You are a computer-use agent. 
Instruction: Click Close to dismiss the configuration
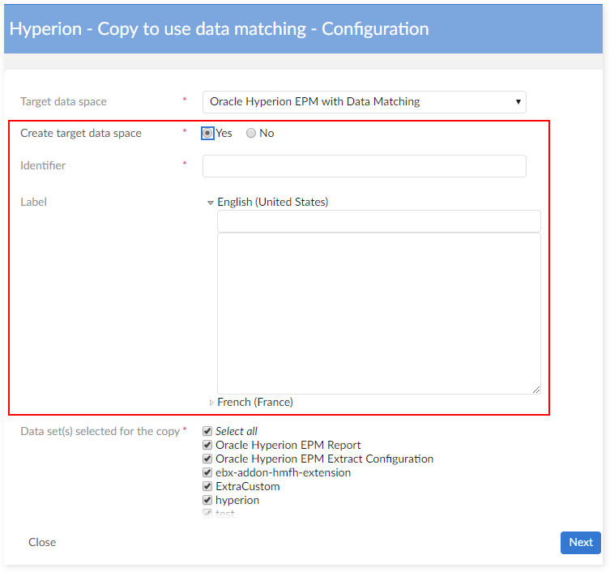tap(42, 542)
